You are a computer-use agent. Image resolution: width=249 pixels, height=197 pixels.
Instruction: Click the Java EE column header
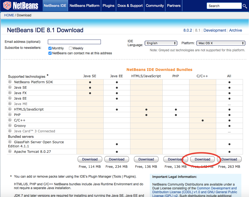click(116, 76)
